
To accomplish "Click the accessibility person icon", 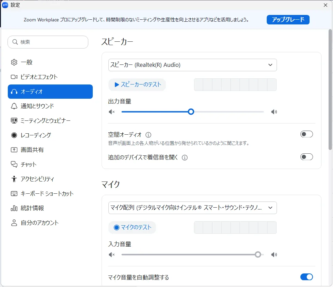I will tap(14, 179).
